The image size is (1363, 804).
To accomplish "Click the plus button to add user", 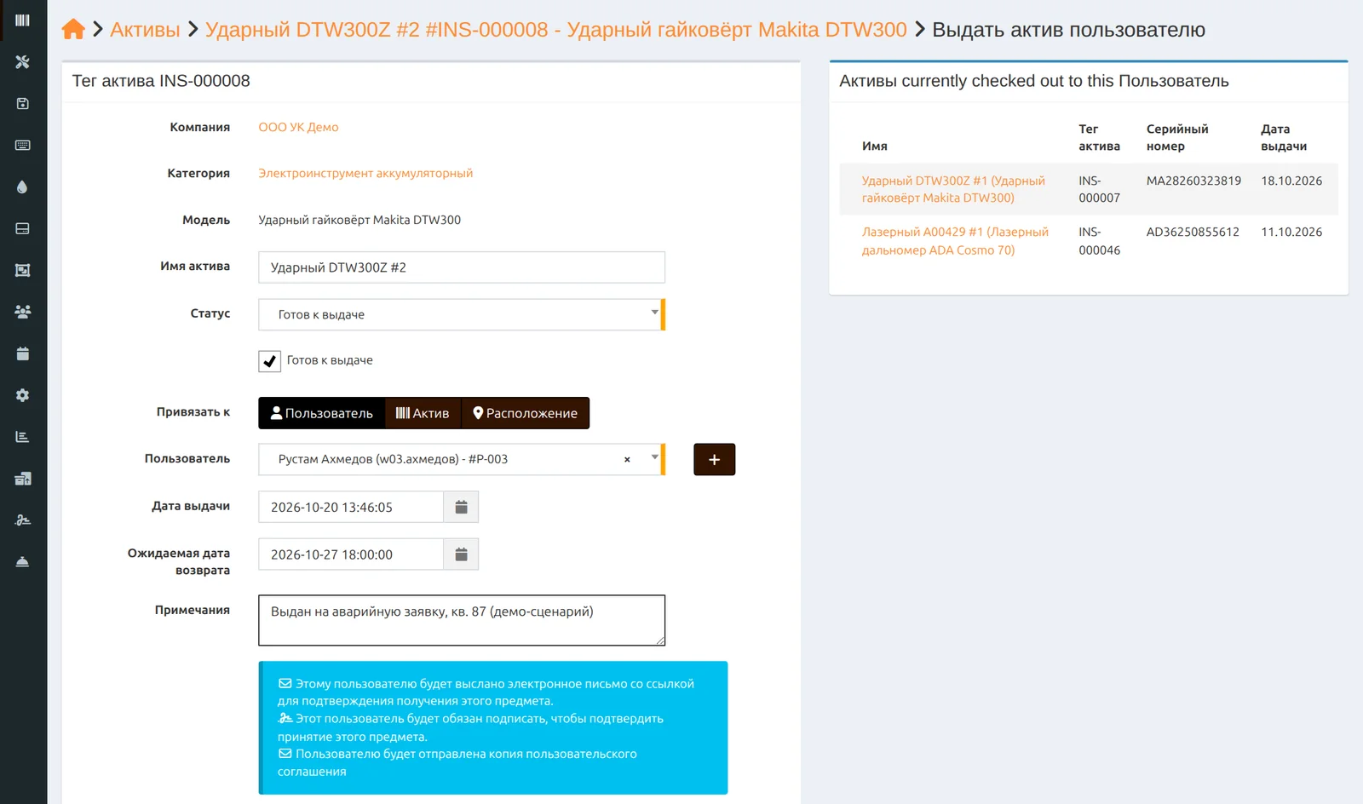I will pyautogui.click(x=715, y=460).
